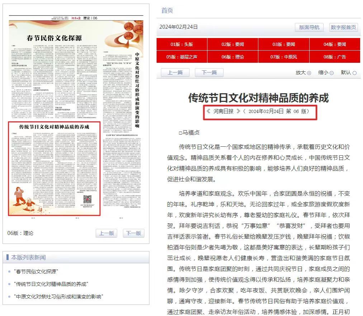Open the "春节民俗文化探源" article link
The height and width of the screenshot is (316, 363).
36,272
